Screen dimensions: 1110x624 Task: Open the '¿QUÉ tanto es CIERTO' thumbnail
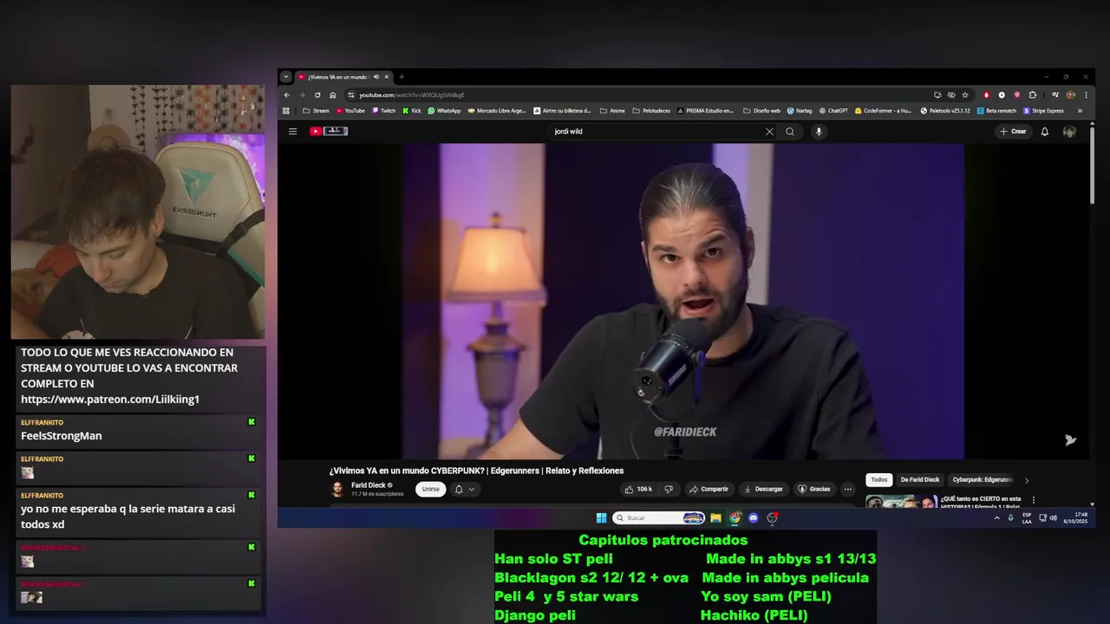tap(901, 501)
